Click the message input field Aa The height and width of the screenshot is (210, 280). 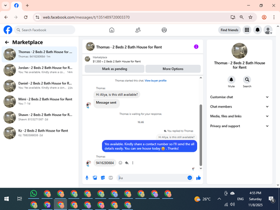click(x=152, y=178)
